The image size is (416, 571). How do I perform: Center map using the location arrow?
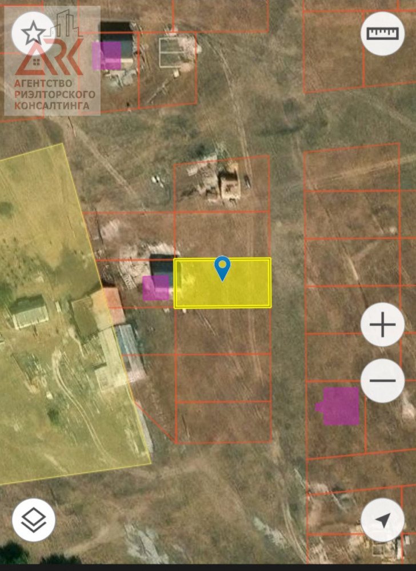click(x=382, y=520)
